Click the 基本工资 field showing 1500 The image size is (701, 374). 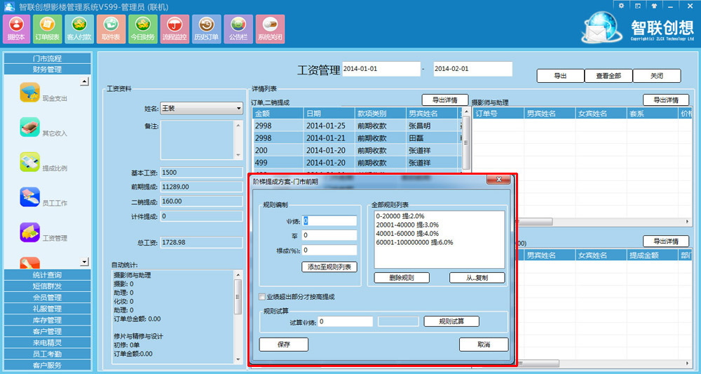[202, 172]
